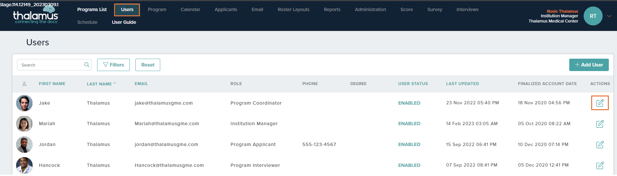This screenshot has width=617, height=176.
Task: Click Program Applicant role cell
Action: pyautogui.click(x=253, y=144)
